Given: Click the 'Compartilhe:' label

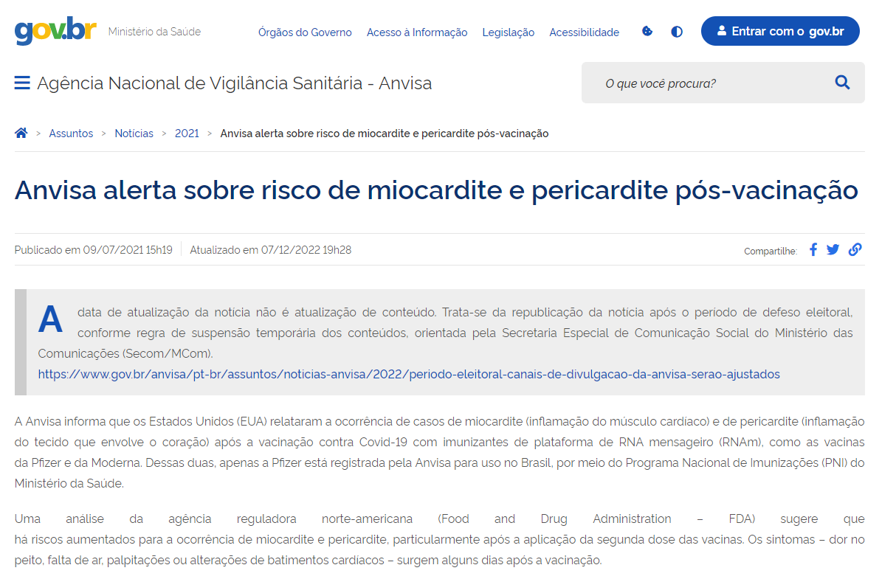Looking at the screenshot, I should pyautogui.click(x=771, y=252).
